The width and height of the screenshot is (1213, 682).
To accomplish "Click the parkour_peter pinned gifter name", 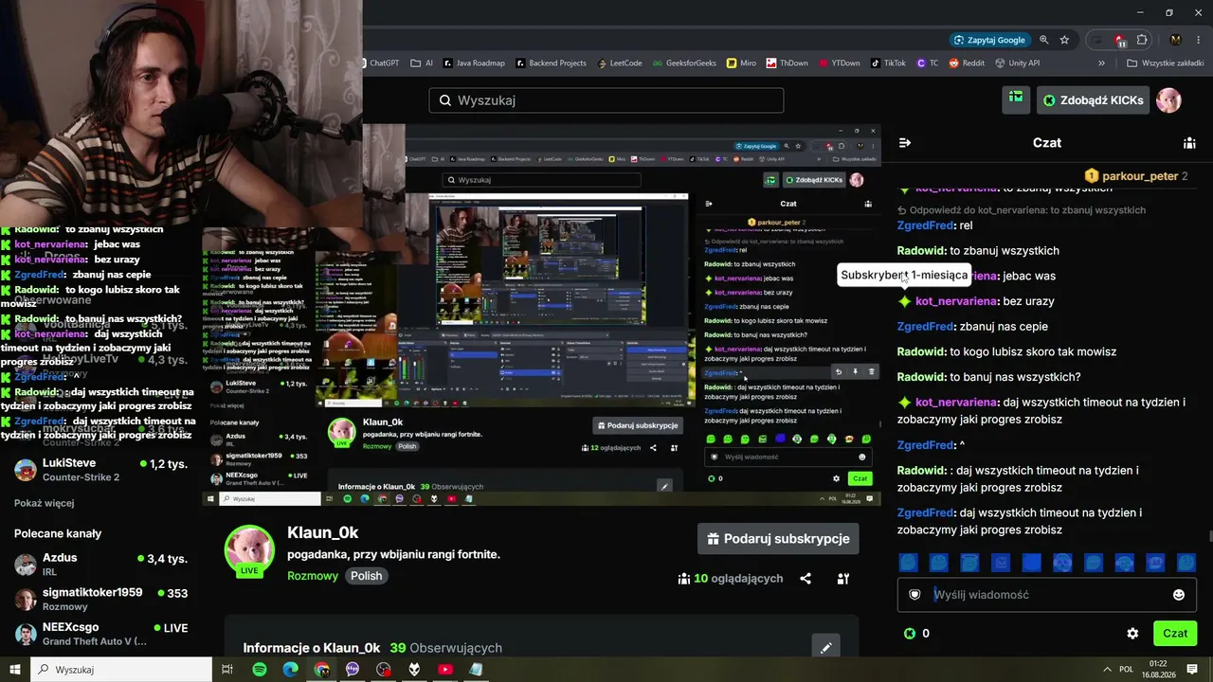I will coord(1140,176).
